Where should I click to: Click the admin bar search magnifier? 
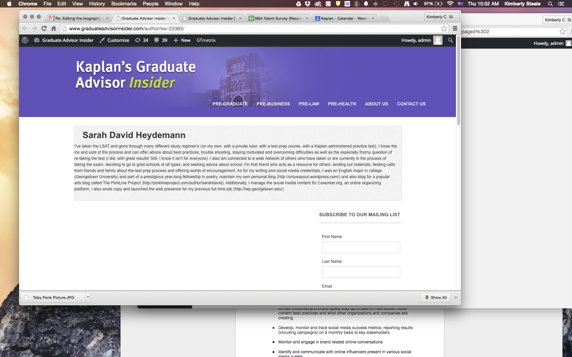coord(450,40)
